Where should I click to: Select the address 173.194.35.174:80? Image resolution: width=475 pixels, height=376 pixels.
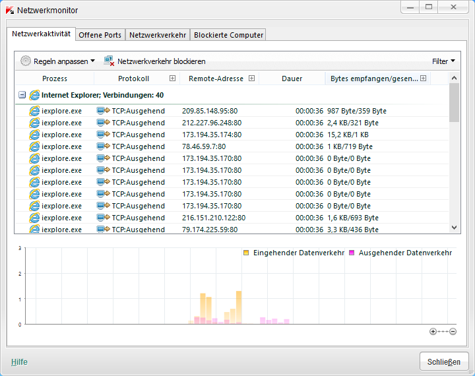(x=212, y=135)
